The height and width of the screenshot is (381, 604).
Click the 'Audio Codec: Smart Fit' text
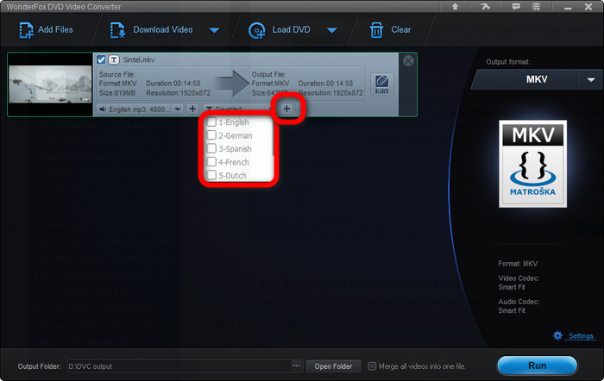[x=519, y=306]
